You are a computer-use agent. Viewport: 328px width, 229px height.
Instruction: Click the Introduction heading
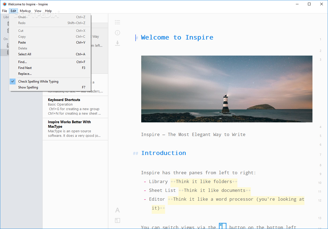(x=163, y=153)
